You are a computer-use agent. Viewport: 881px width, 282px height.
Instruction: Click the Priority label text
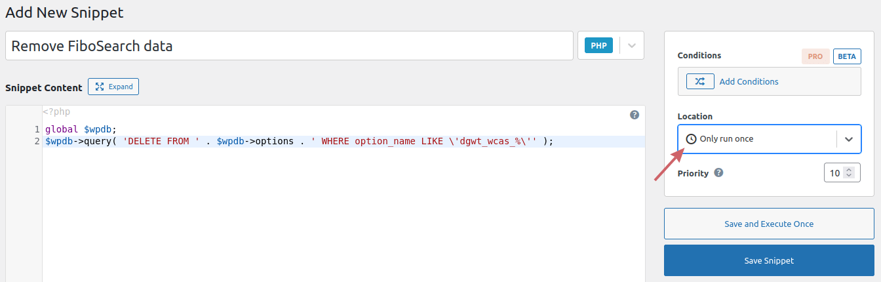point(693,173)
